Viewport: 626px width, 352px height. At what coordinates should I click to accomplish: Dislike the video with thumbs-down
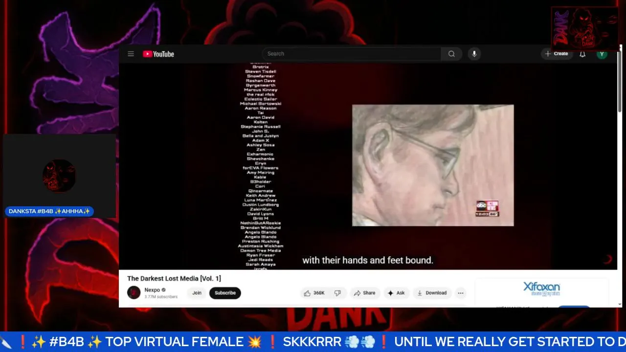pos(337,293)
